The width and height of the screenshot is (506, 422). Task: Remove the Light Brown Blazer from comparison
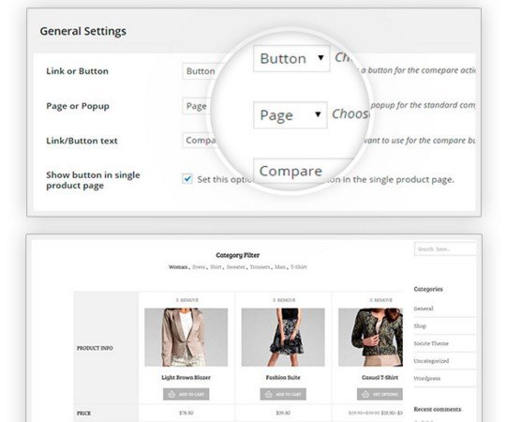point(186,300)
